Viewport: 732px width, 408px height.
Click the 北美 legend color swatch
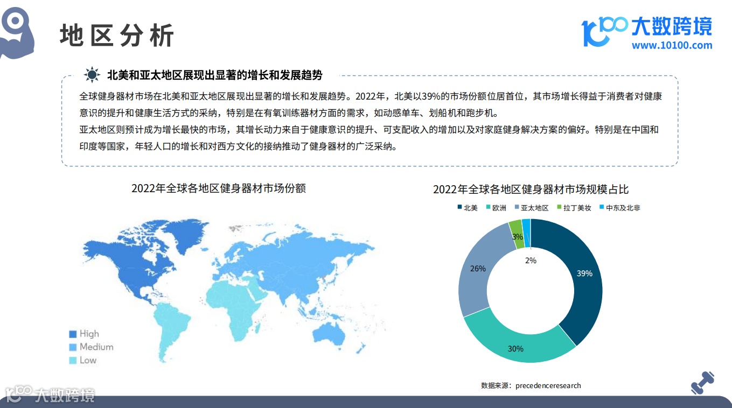[459, 208]
